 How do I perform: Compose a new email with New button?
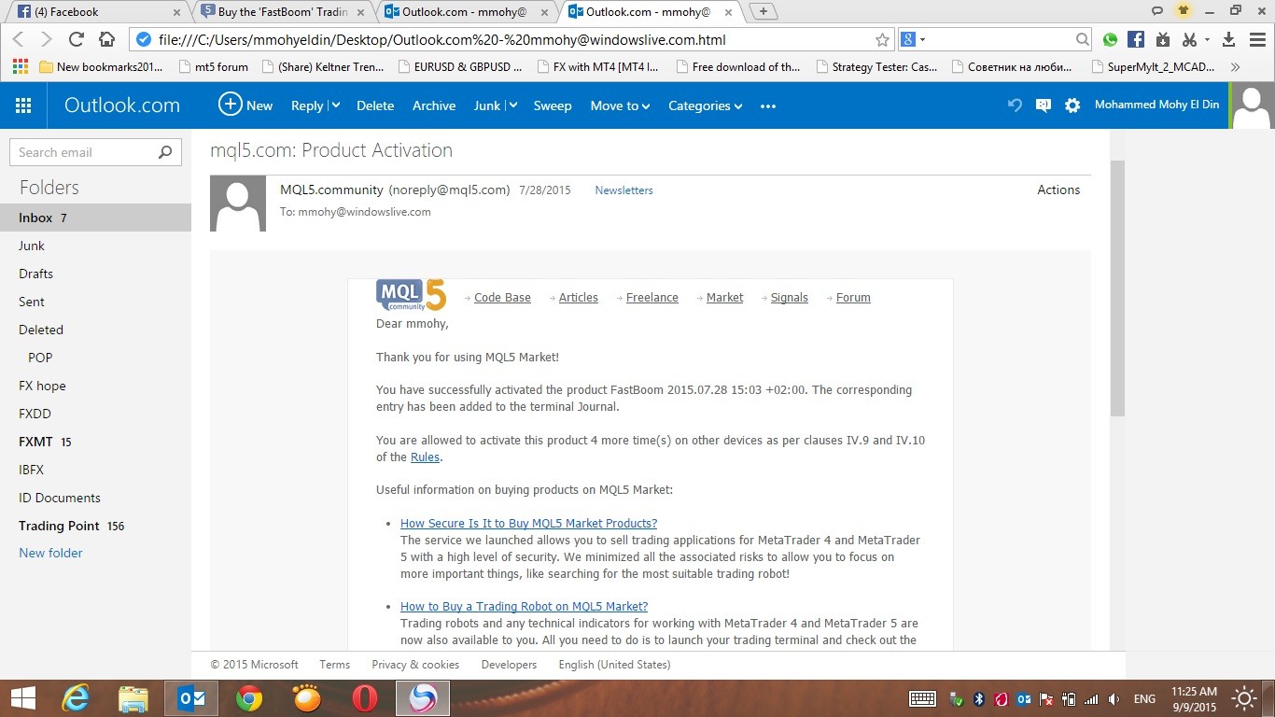(x=245, y=105)
